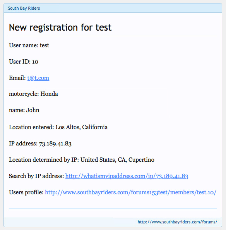Click the t@t.com email link

point(38,78)
